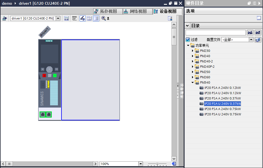Click device view vertical scrollbar down arrow
263x168 pixels.
[x=174, y=159]
